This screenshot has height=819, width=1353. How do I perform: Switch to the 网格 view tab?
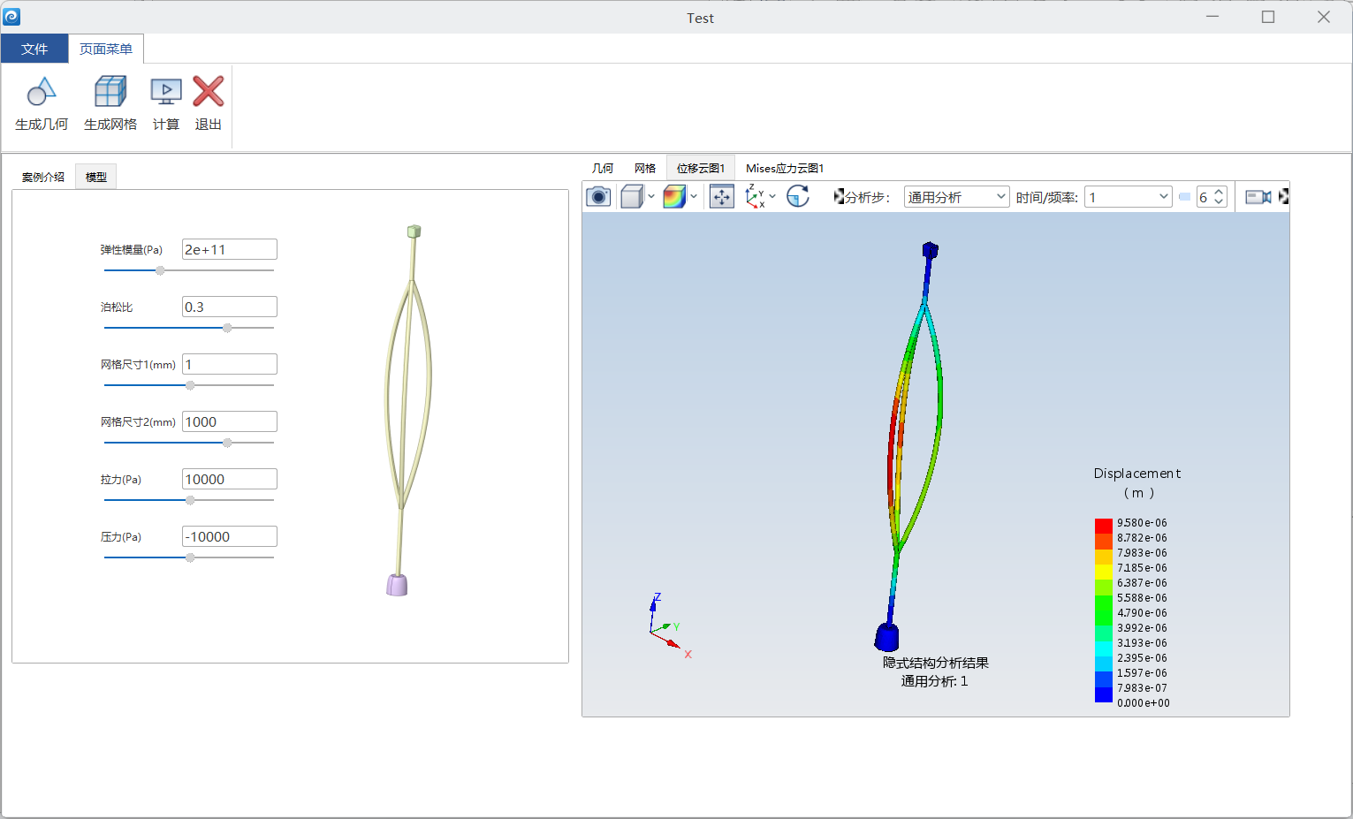645,168
